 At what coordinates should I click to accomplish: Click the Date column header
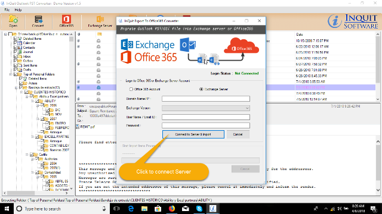[300, 34]
